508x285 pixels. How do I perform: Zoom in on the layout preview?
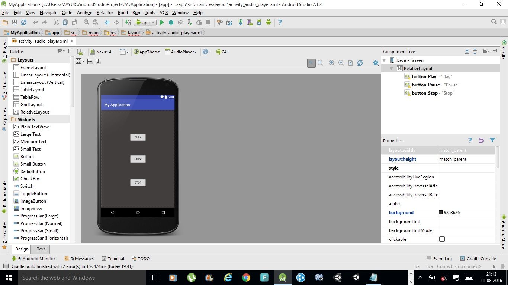click(x=332, y=63)
